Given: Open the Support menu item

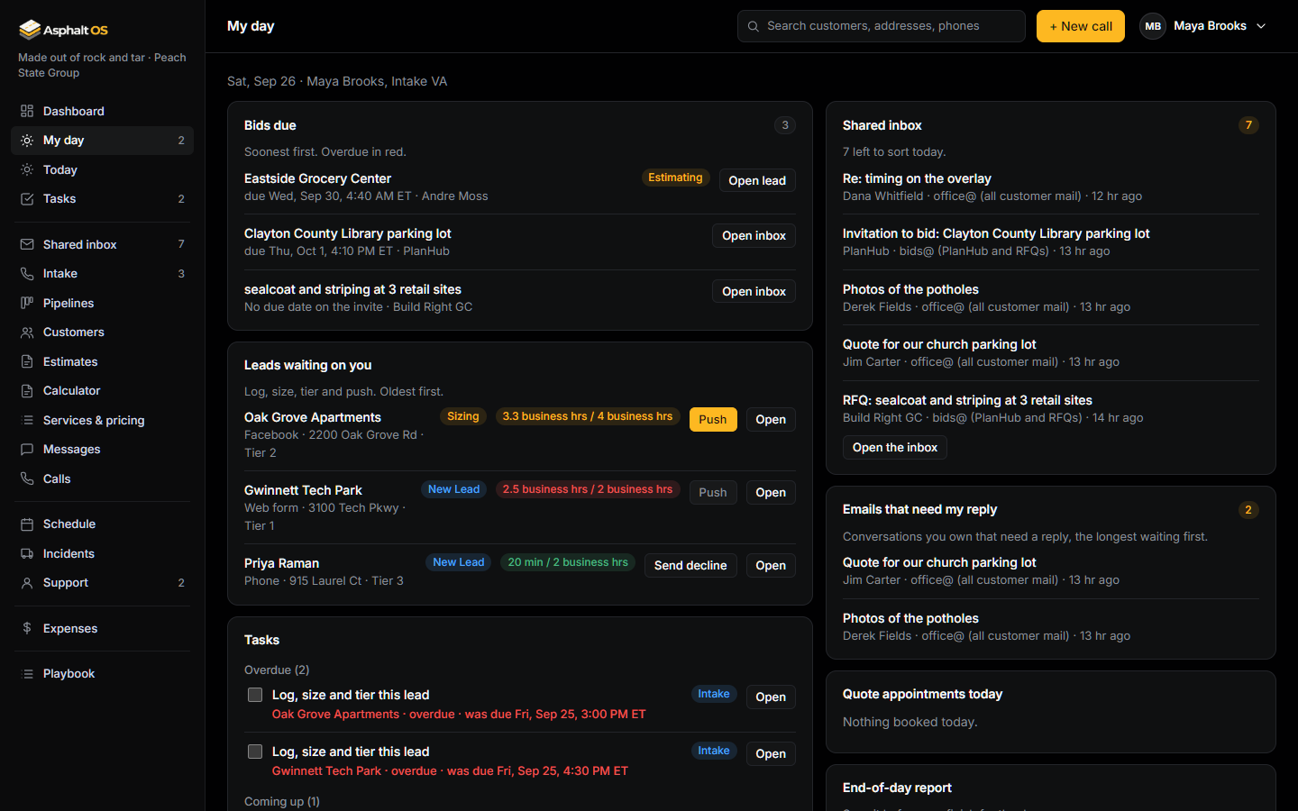Looking at the screenshot, I should [x=102, y=583].
